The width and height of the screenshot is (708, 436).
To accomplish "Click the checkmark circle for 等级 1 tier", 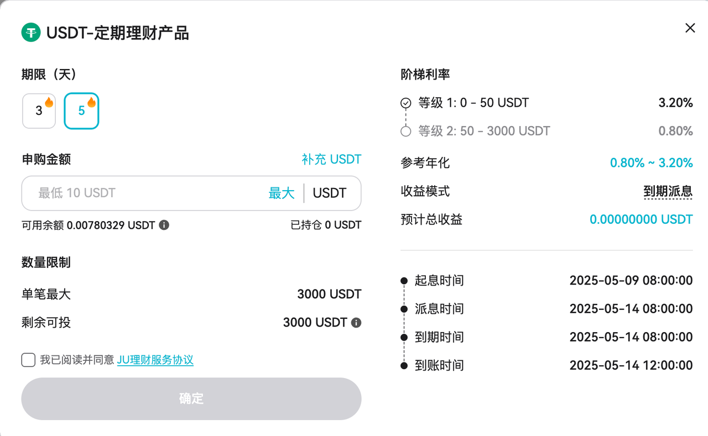I will click(406, 103).
